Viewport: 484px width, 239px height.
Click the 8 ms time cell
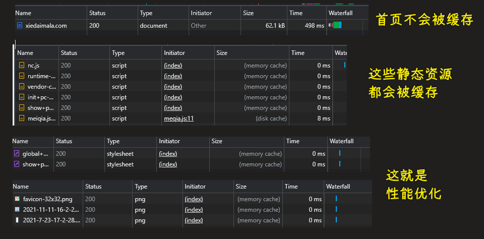[324, 118]
